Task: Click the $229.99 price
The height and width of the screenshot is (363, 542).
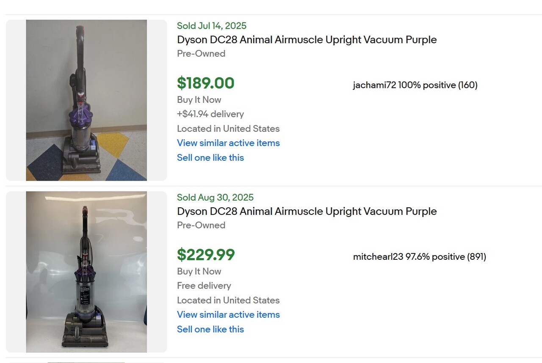Action: (206, 255)
